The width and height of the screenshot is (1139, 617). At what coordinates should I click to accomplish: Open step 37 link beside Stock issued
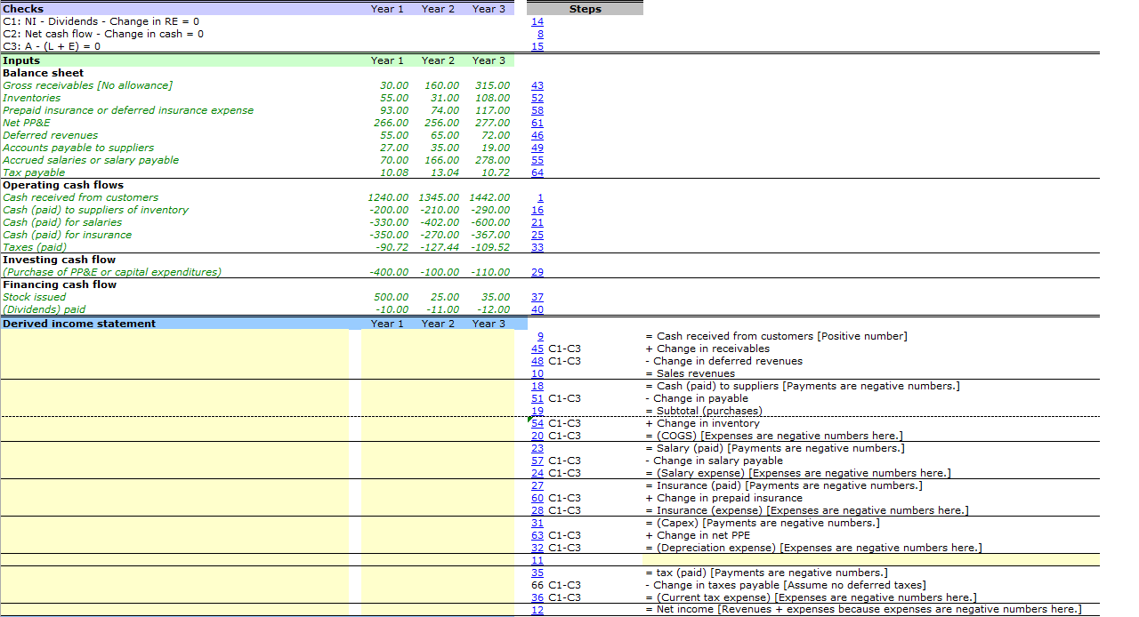537,297
